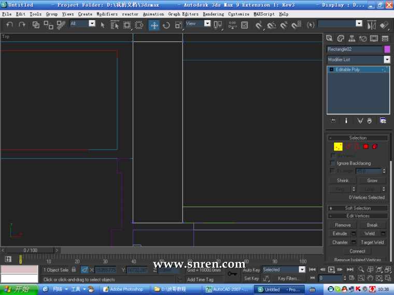The width and height of the screenshot is (394, 295).
Task: Switch to AutoCAD 2007 taskbar item
Action: click(226, 289)
